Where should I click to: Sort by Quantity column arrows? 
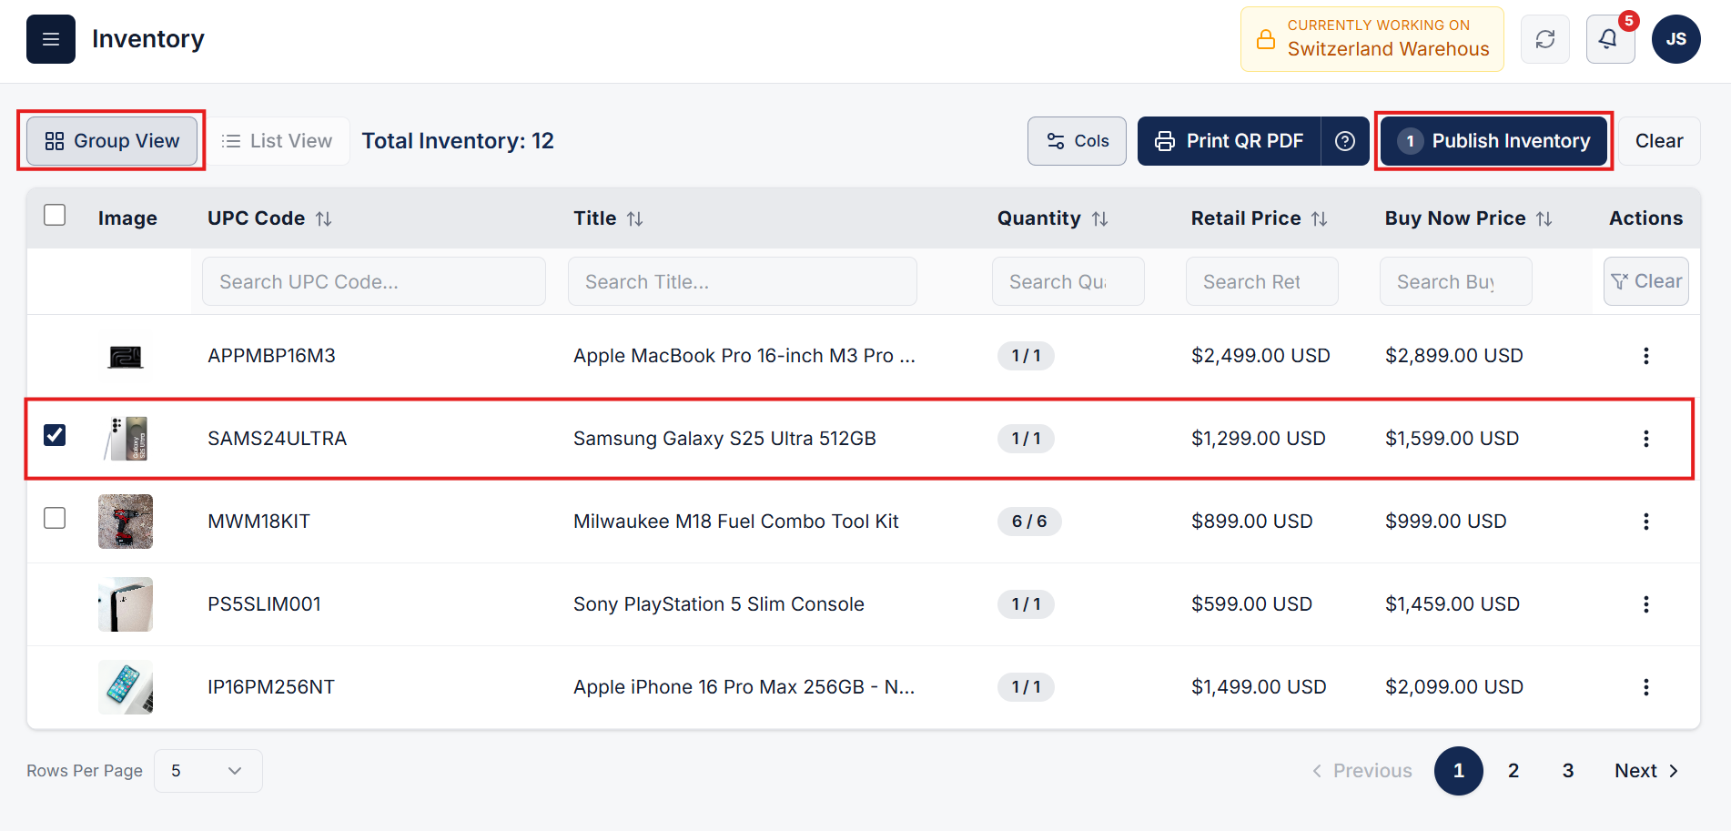1100,218
